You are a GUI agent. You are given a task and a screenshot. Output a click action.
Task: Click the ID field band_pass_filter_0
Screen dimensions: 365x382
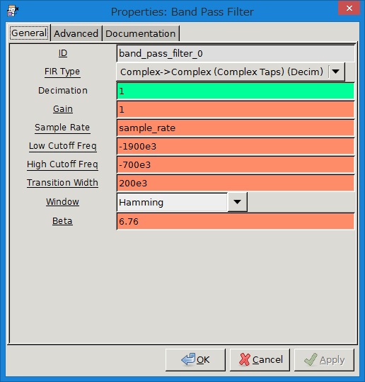pyautogui.click(x=236, y=53)
